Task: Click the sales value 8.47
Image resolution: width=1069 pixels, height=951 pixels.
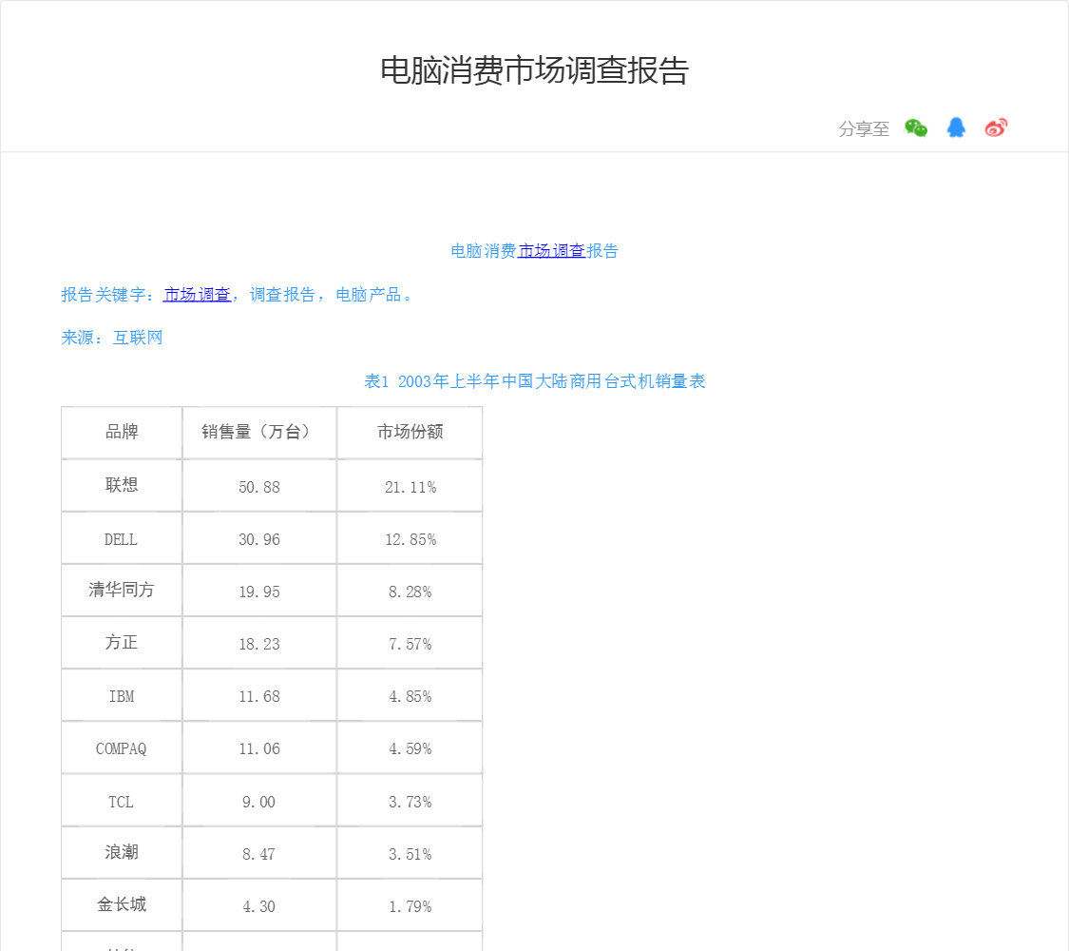Action: point(259,855)
